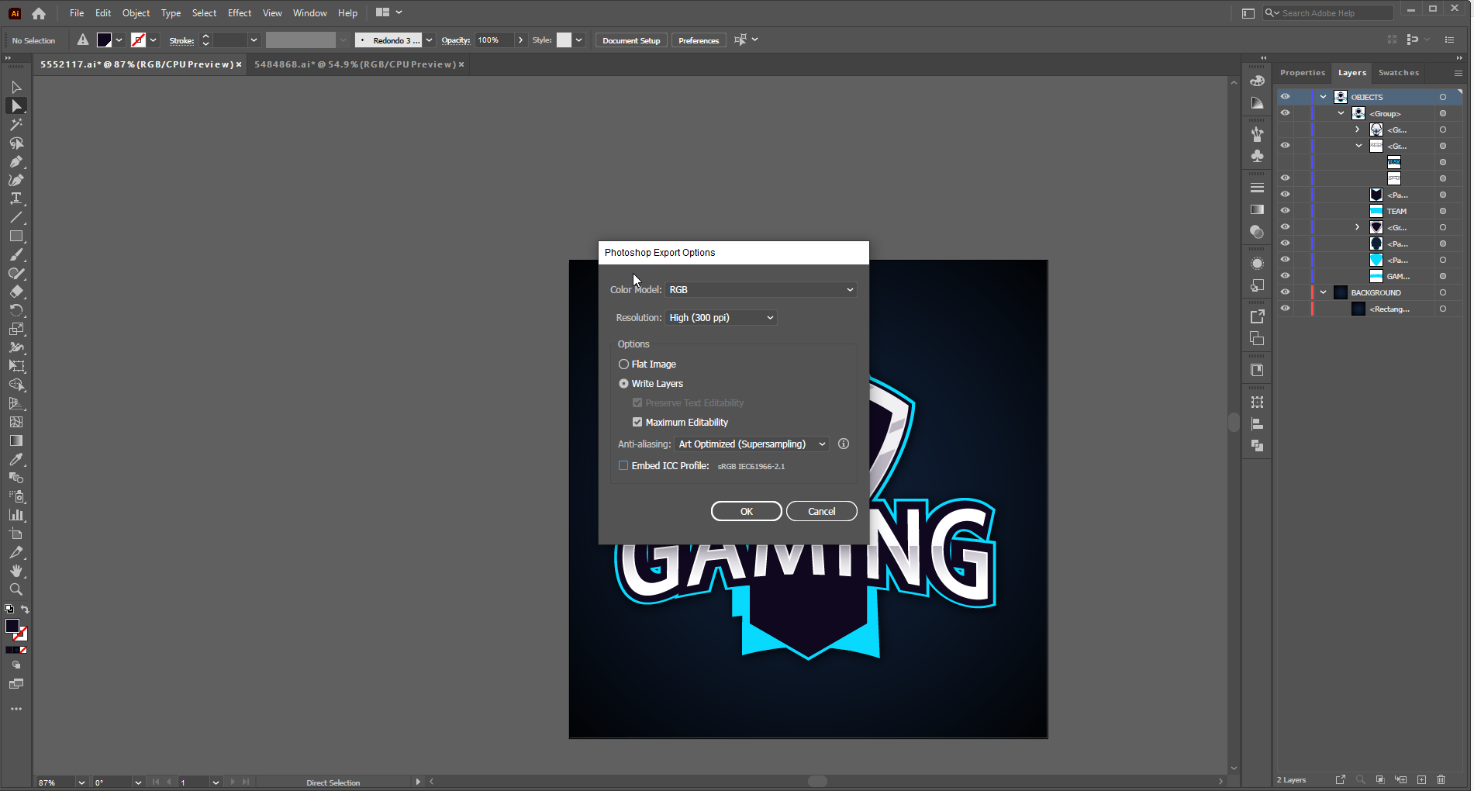Open the Object menu
Viewport: 1474px width, 791px height.
(x=136, y=13)
